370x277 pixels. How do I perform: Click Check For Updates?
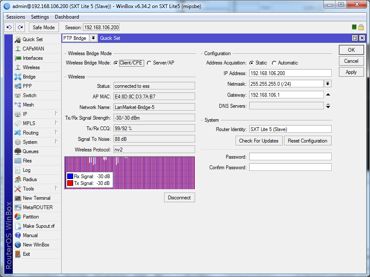pos(259,141)
